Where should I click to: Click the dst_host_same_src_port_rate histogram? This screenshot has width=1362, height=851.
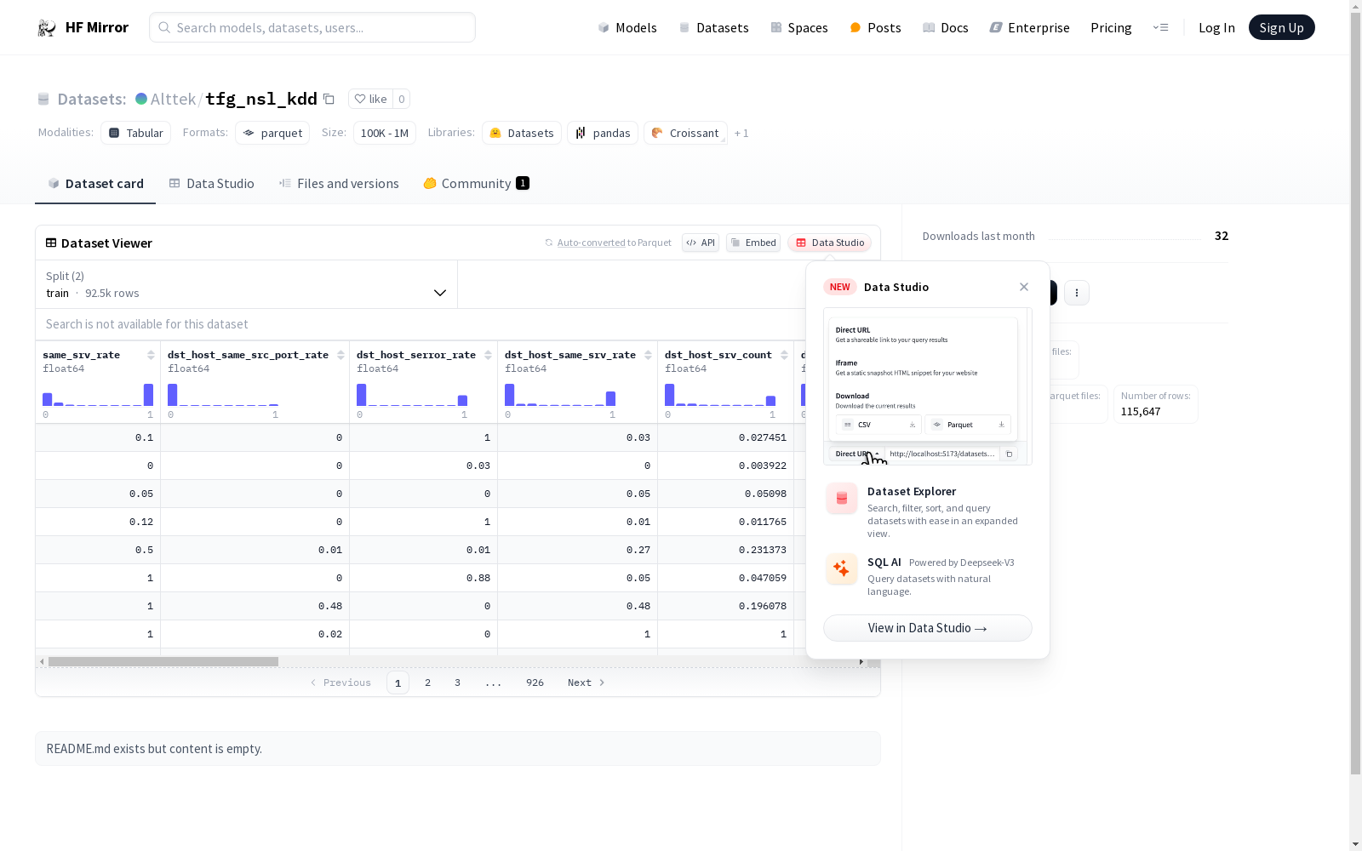pos(223,395)
